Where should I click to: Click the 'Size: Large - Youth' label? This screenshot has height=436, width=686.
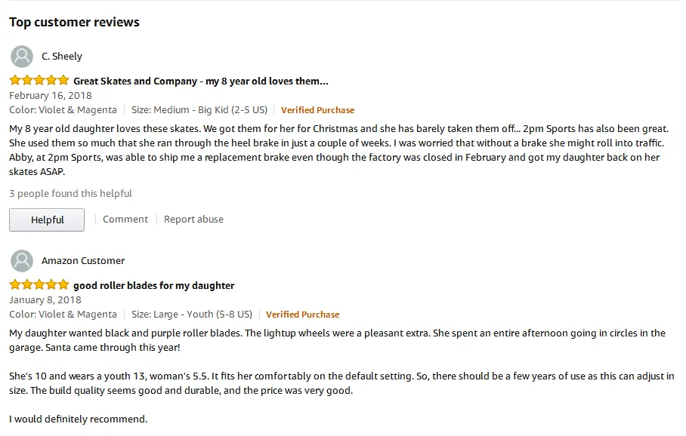point(192,315)
